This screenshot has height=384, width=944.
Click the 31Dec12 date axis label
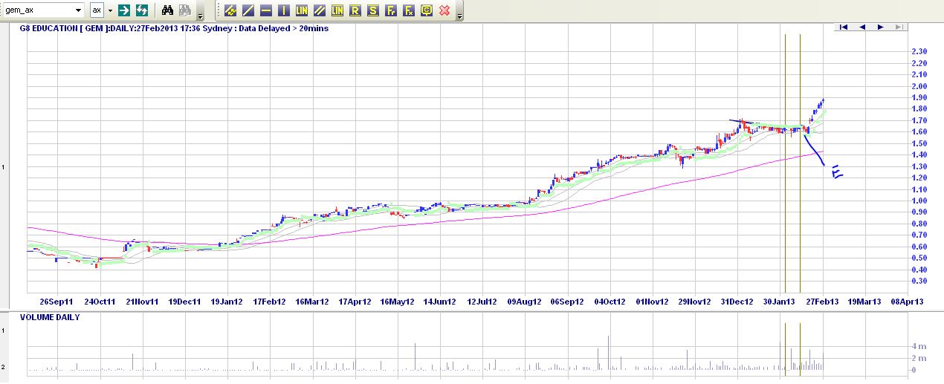[x=738, y=302]
